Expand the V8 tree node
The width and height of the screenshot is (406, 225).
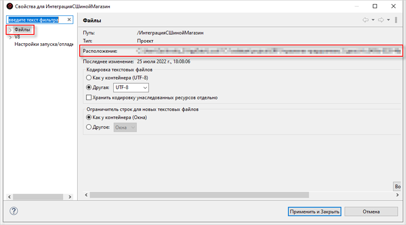[10, 37]
